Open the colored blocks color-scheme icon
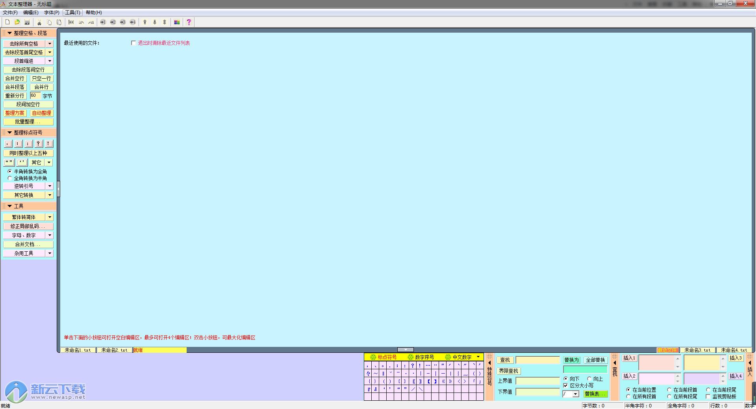 click(x=177, y=22)
